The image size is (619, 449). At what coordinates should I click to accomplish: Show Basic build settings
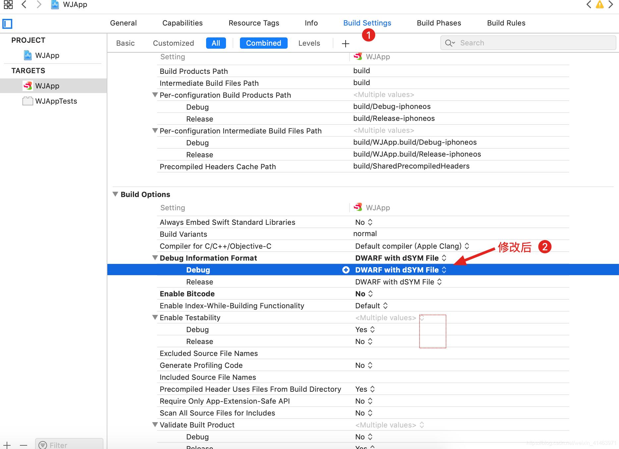coord(126,43)
